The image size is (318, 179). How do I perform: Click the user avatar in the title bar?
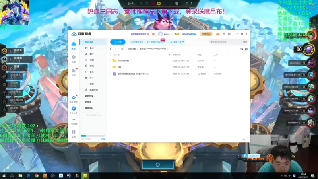point(161,34)
